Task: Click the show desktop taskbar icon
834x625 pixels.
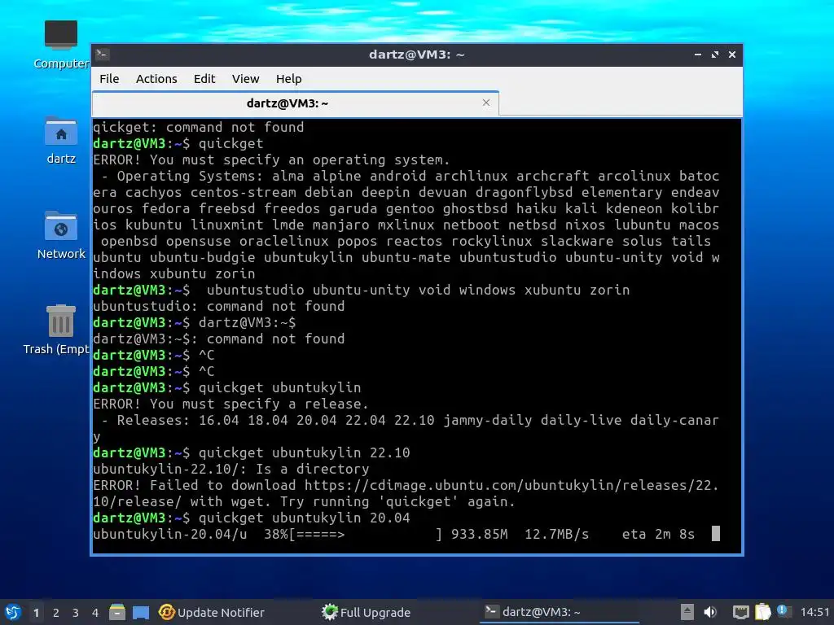Action: click(140, 613)
